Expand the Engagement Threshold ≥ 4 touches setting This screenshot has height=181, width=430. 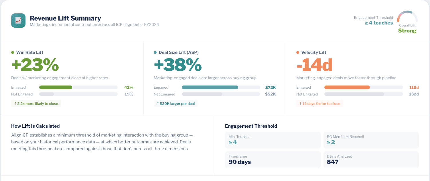379,23
